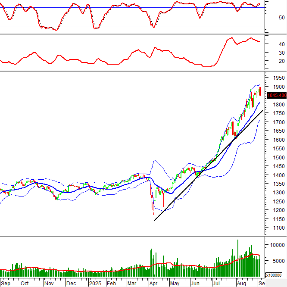Click the Dec label on time axis

pyautogui.click(x=71, y=284)
